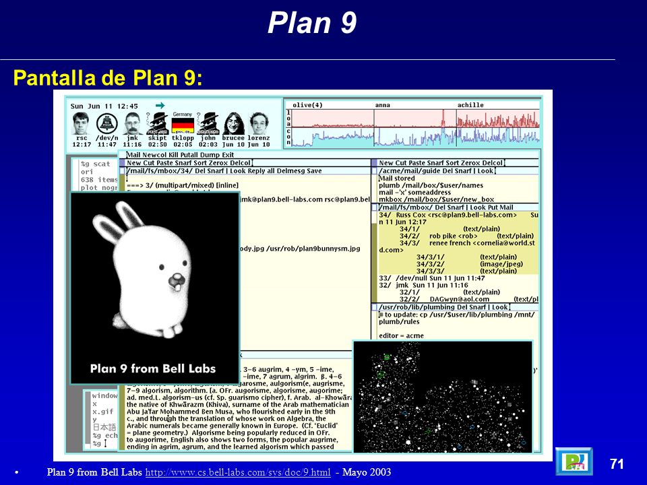
Task: Select message '33/ /dev/null Sun 11 Jun 11:47'
Action: pos(431,278)
